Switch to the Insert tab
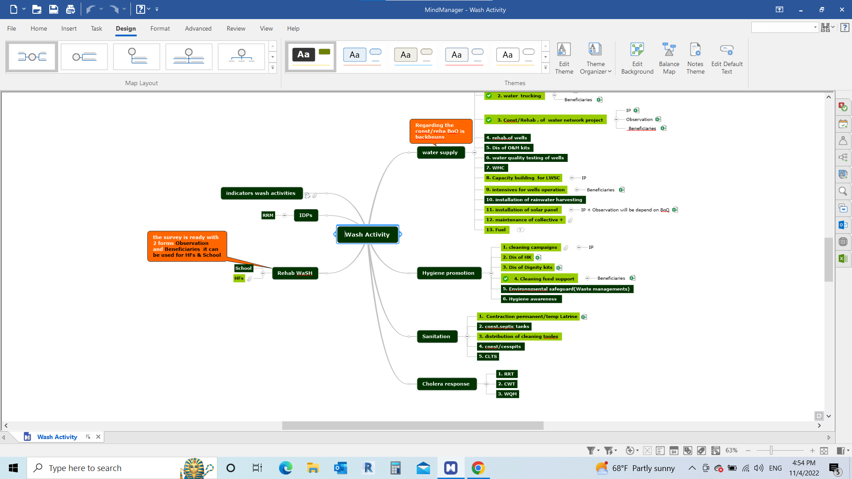Image resolution: width=852 pixels, height=479 pixels. click(x=69, y=28)
